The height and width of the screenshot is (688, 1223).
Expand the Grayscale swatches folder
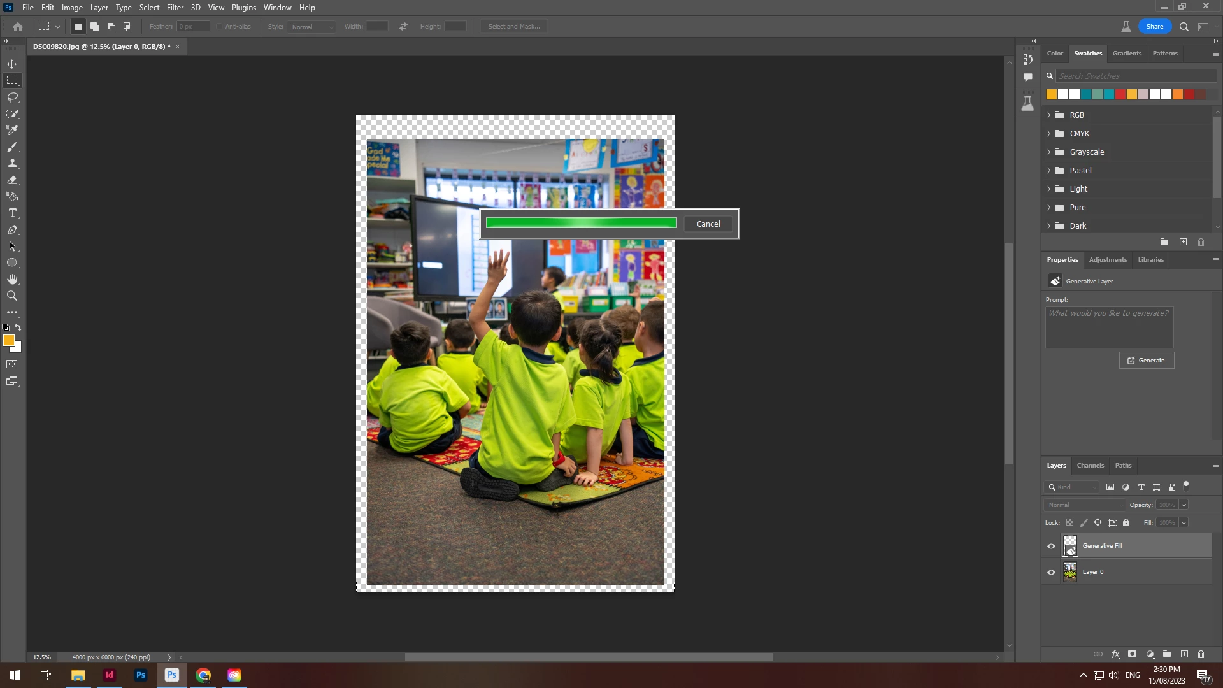1048,152
